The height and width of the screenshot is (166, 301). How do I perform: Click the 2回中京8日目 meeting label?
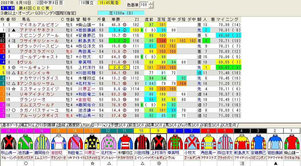(50, 3)
